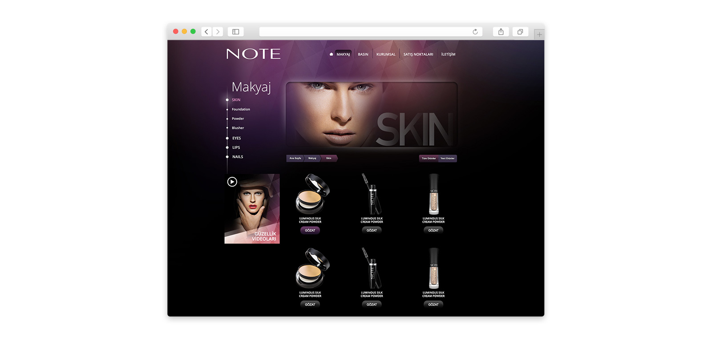Select the MAKYAJ menu item

point(343,54)
